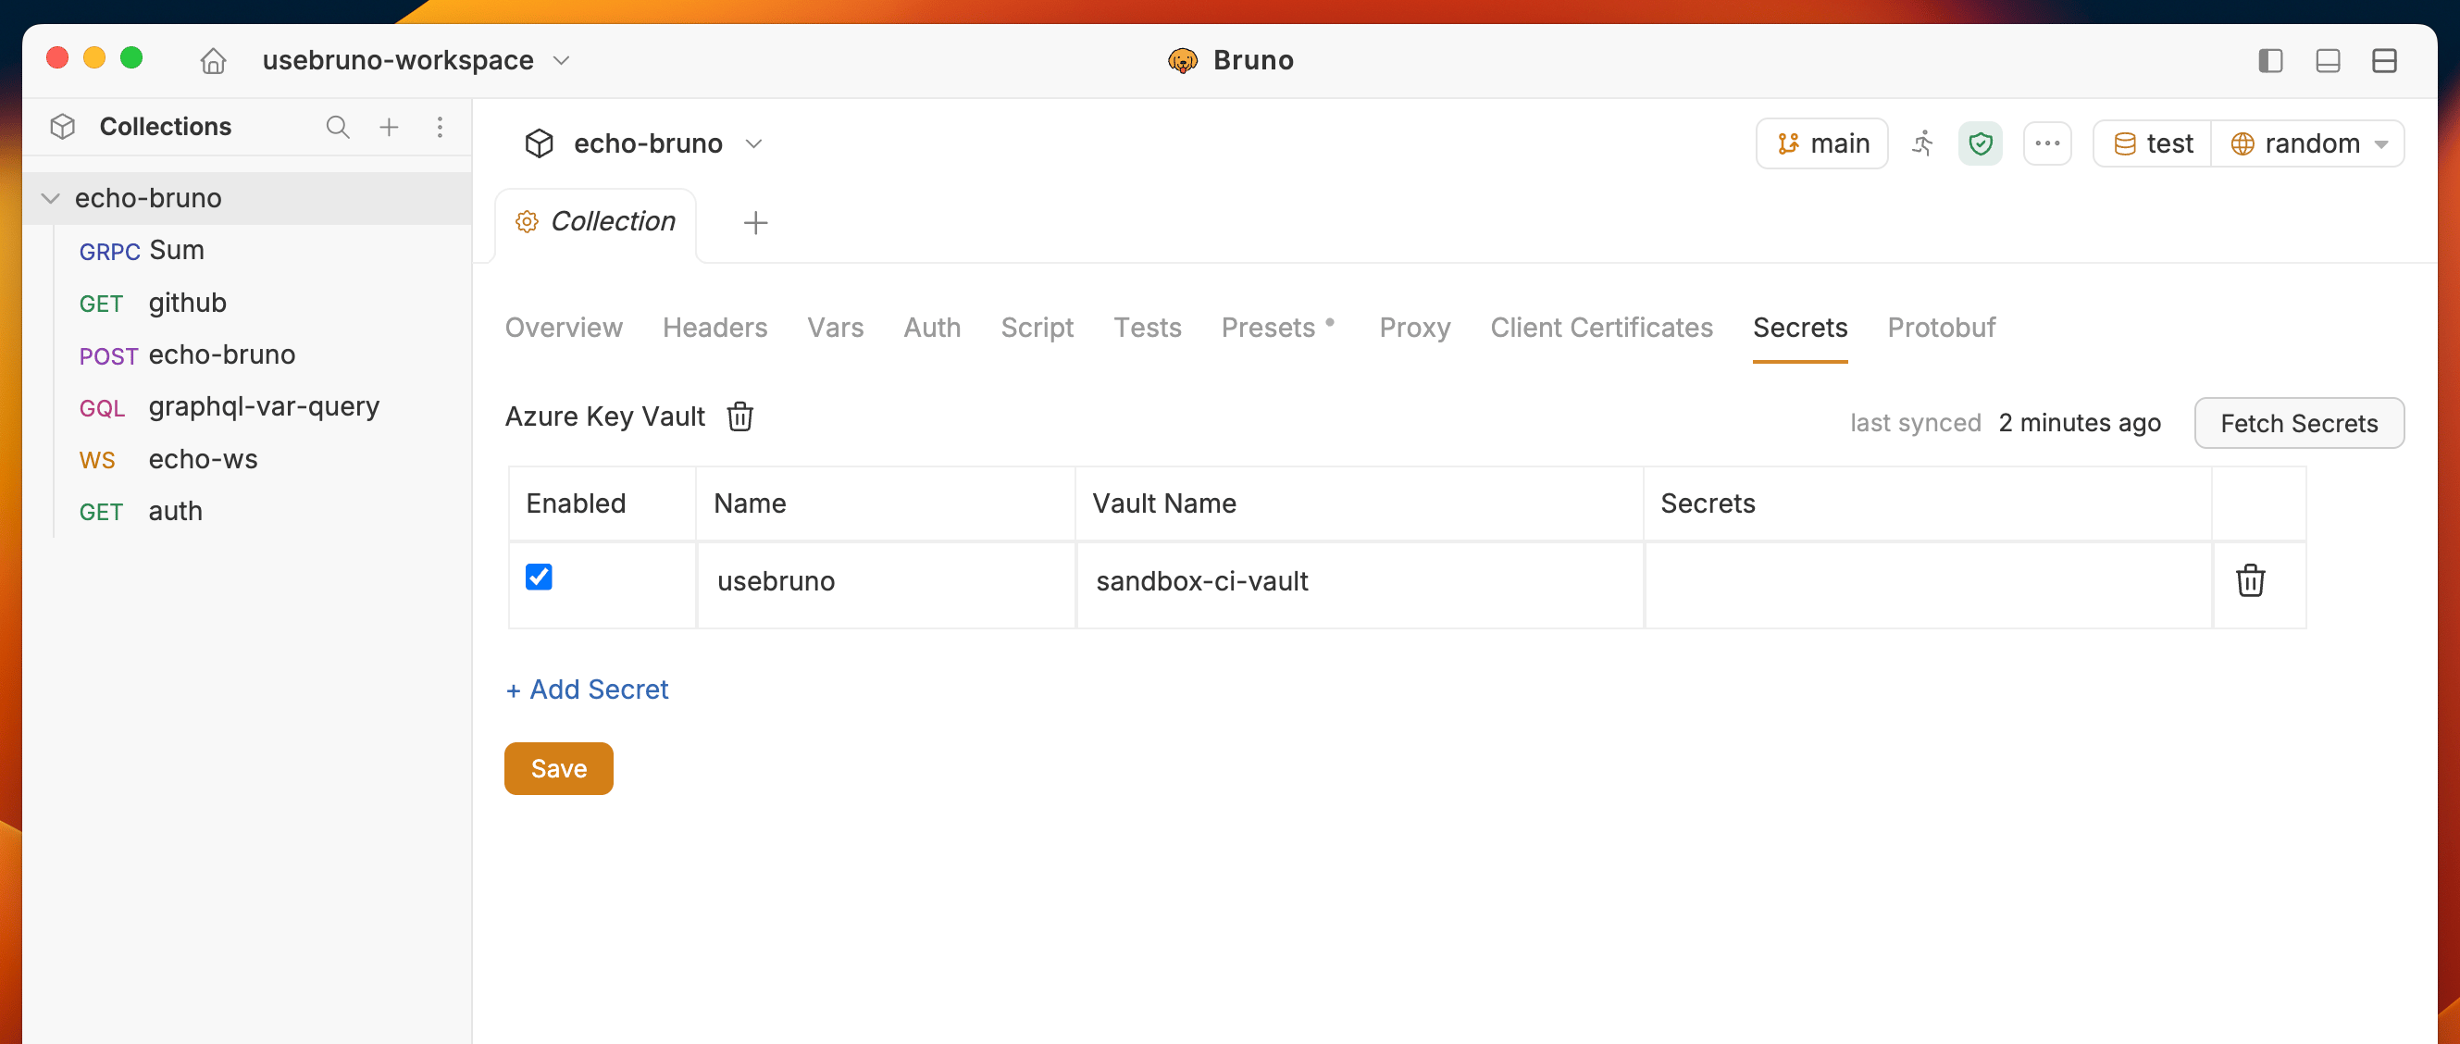Toggle the bottom panel layout icon
Screen dimensions: 2460x1044
coord(2328,60)
